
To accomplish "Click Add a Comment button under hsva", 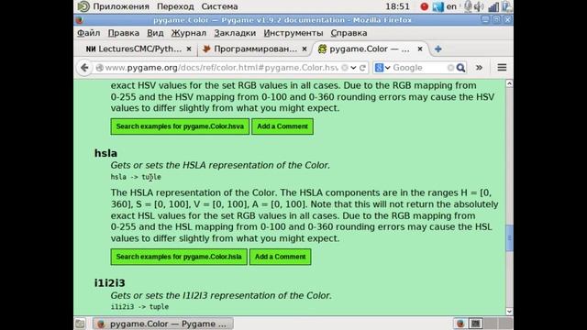I will [x=282, y=126].
